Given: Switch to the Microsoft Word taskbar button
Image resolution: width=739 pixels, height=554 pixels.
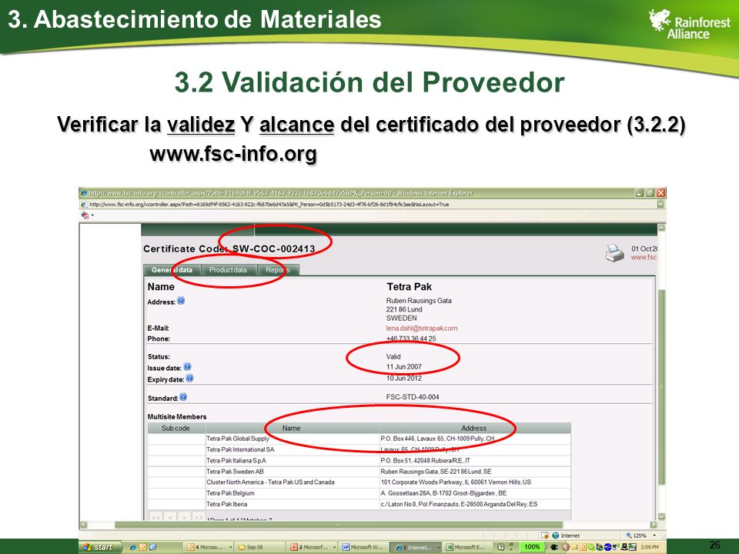Looking at the screenshot, I should 363,547.
